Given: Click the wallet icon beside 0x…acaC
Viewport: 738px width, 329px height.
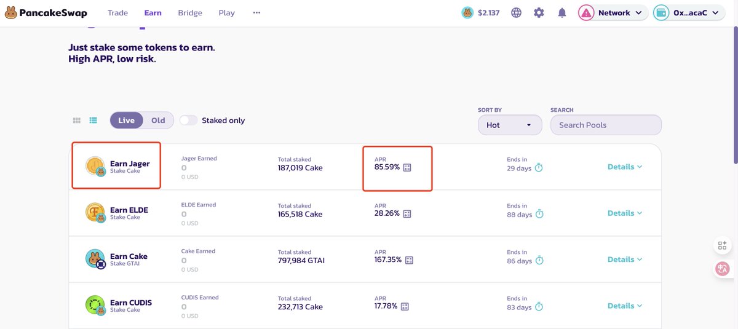Looking at the screenshot, I should [661, 12].
